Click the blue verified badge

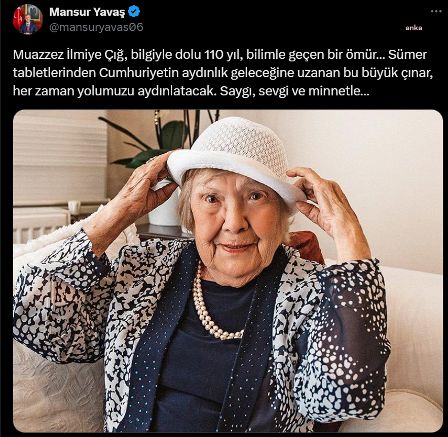(134, 12)
